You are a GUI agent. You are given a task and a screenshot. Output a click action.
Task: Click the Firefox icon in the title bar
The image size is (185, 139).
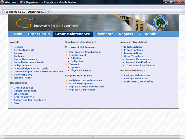(x=3, y=2)
